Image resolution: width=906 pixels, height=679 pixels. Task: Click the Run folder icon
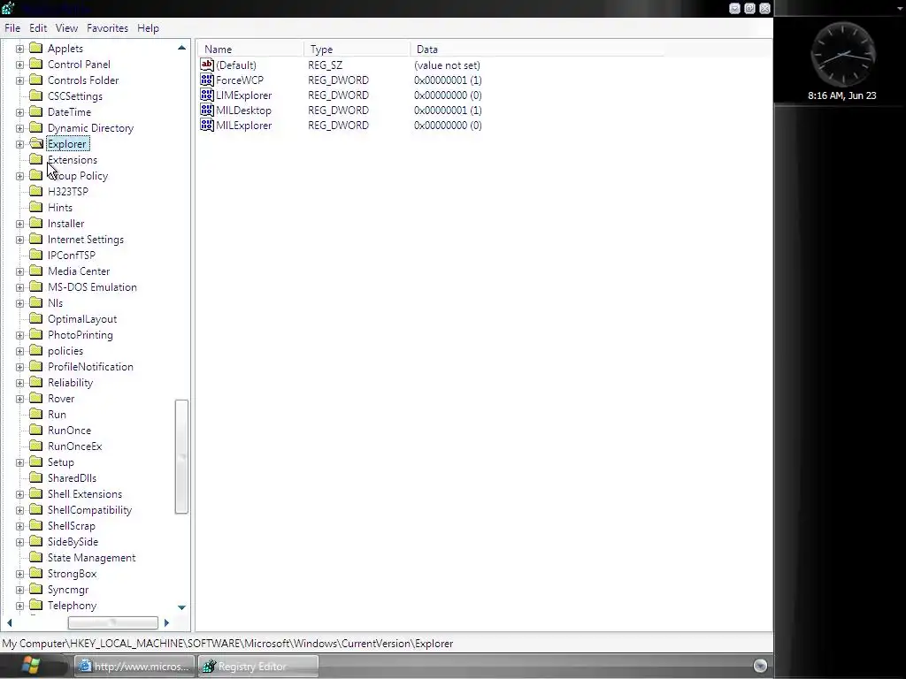35,414
